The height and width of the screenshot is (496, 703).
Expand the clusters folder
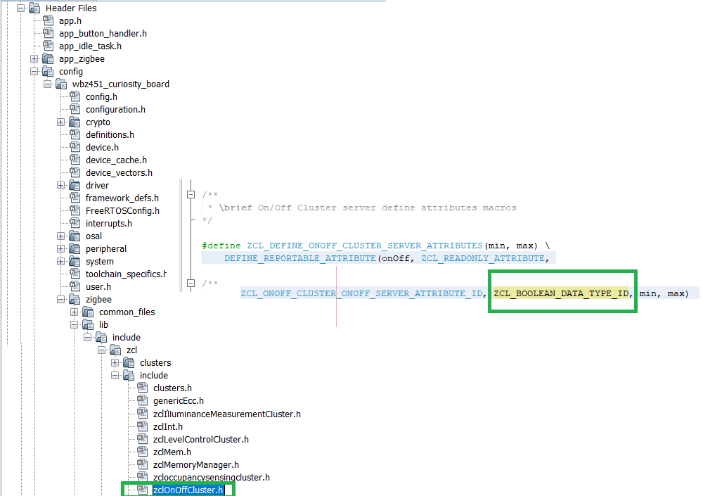coord(115,363)
